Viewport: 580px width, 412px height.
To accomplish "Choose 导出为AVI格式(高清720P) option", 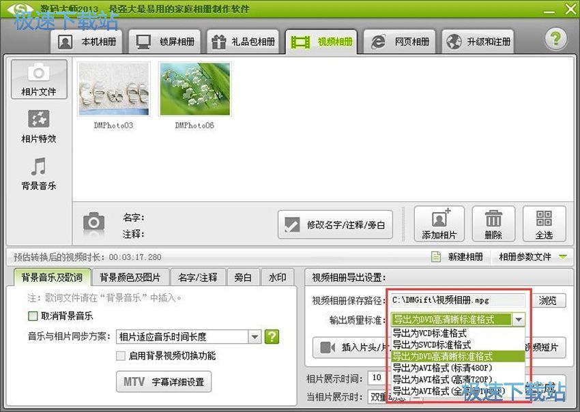I will (x=458, y=379).
